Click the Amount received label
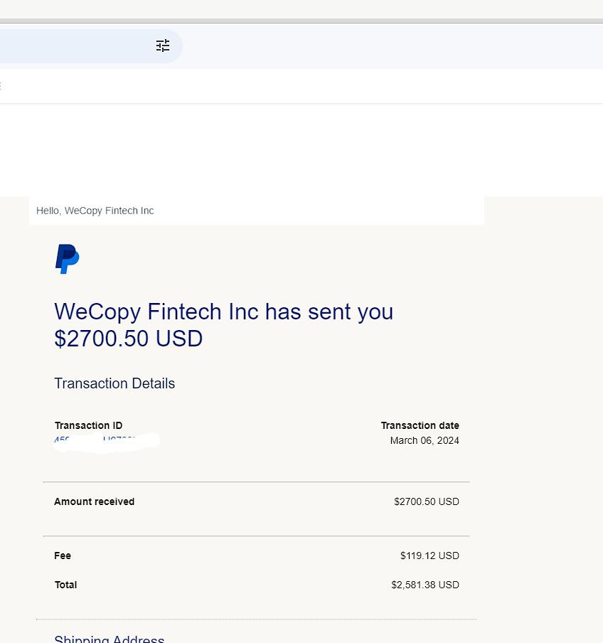This screenshot has width=603, height=643. (94, 501)
